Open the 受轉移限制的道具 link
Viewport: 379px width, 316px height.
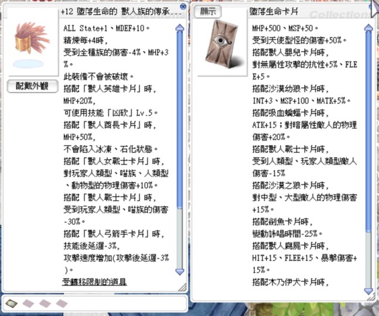95,283
